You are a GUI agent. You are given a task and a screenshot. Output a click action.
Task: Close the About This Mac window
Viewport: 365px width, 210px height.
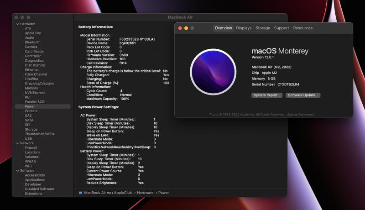179,28
